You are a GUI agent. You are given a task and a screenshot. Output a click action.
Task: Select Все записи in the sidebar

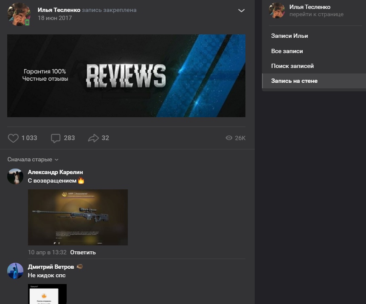coord(287,51)
